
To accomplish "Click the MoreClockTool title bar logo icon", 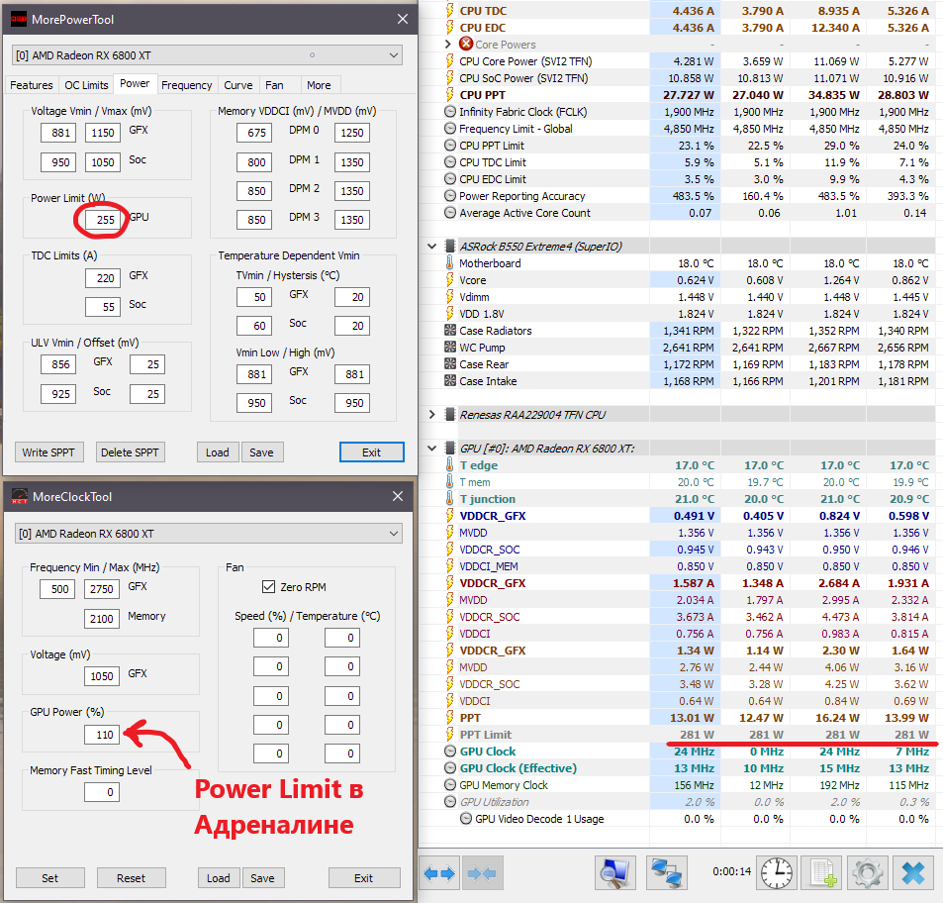I will (x=19, y=496).
